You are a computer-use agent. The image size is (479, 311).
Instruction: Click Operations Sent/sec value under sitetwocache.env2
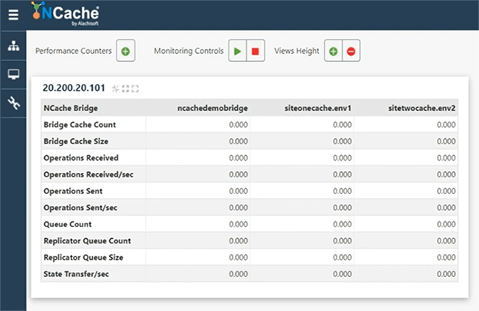click(446, 208)
